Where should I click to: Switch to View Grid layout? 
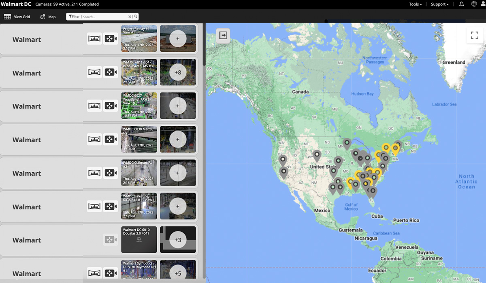coord(17,17)
